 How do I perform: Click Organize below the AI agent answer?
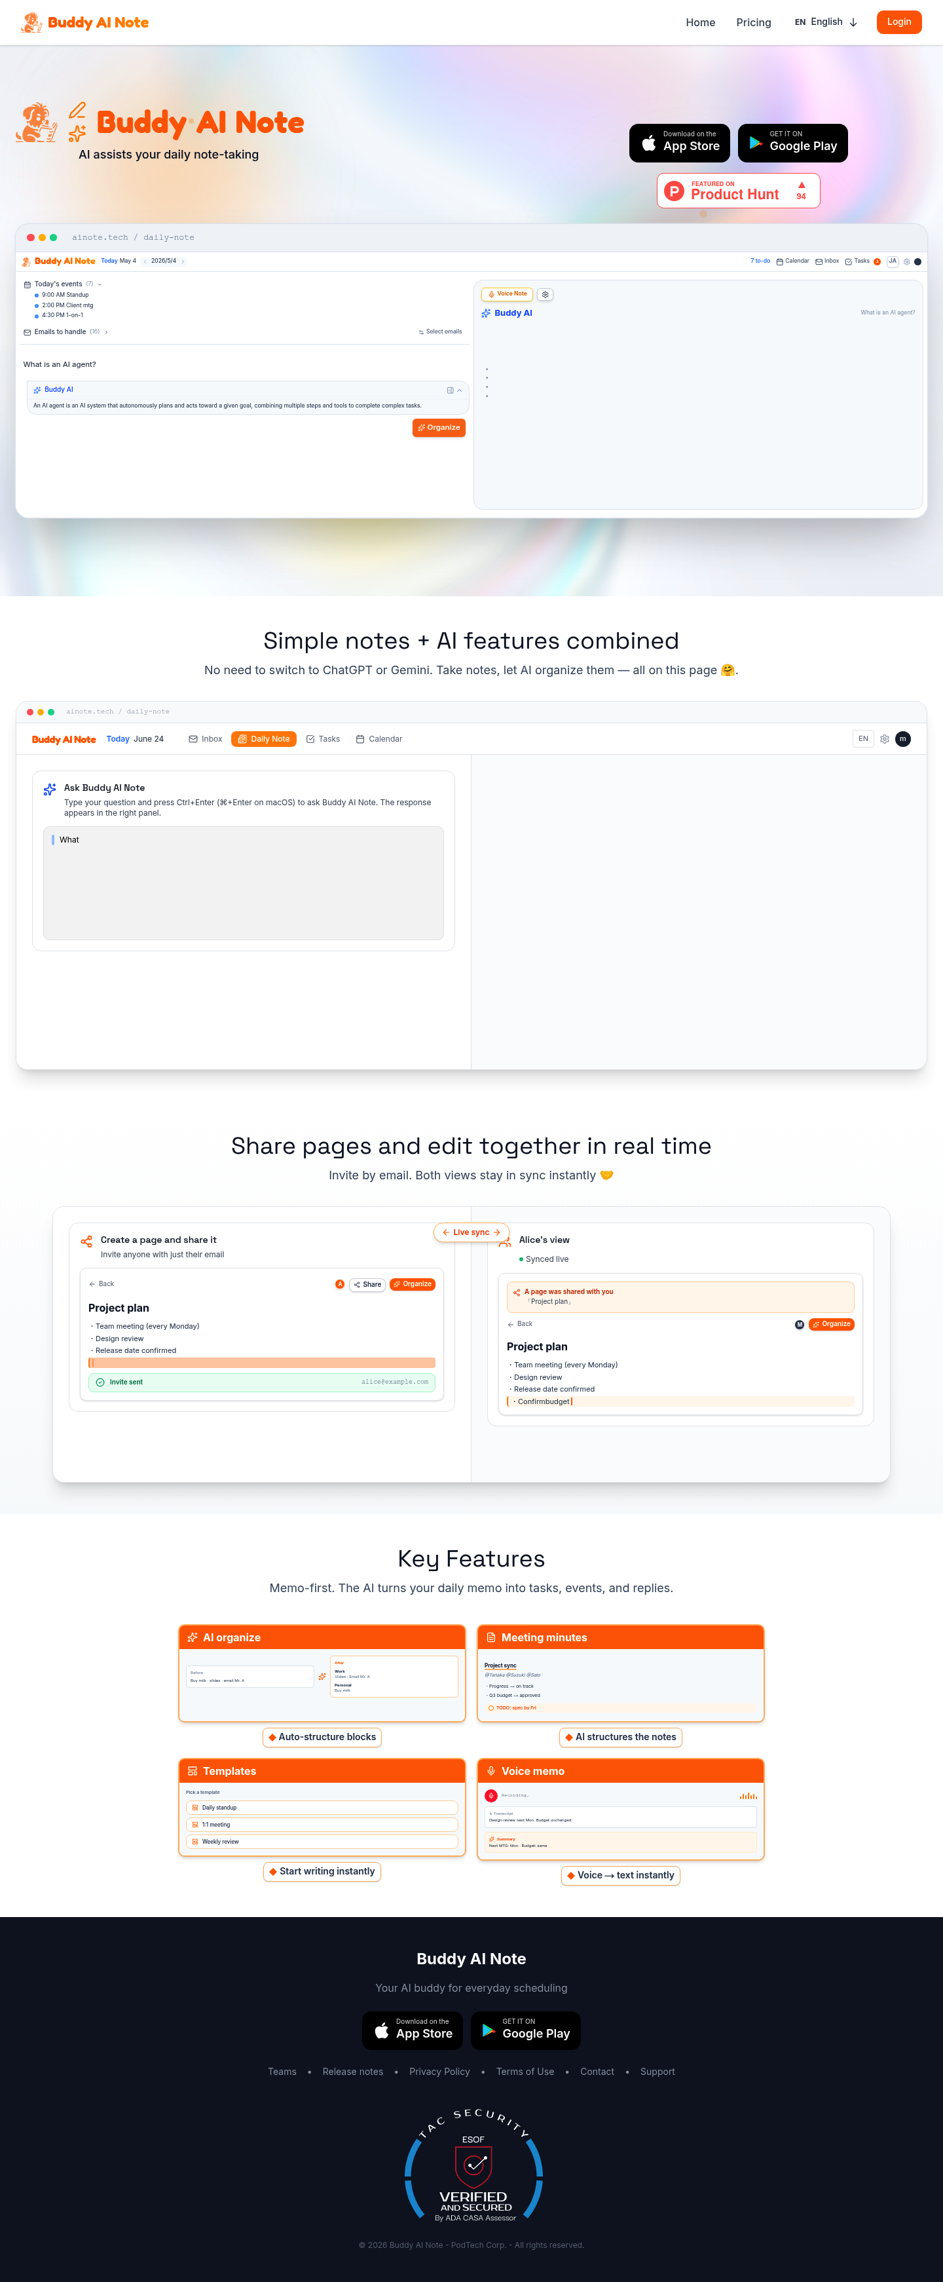(x=439, y=428)
